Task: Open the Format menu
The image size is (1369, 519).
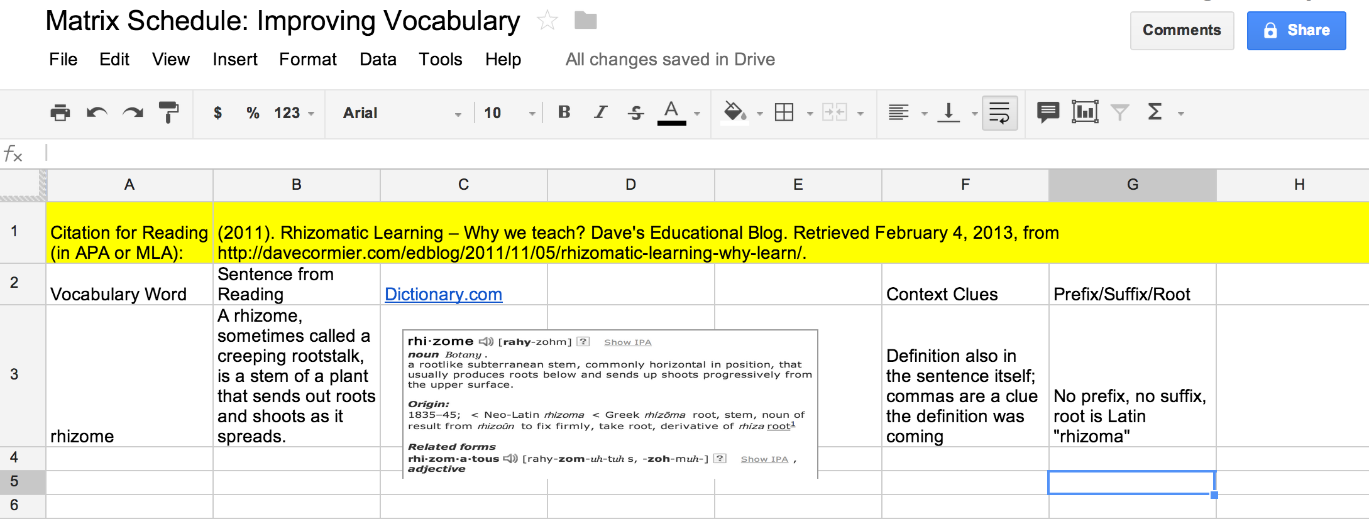Action: tap(308, 59)
